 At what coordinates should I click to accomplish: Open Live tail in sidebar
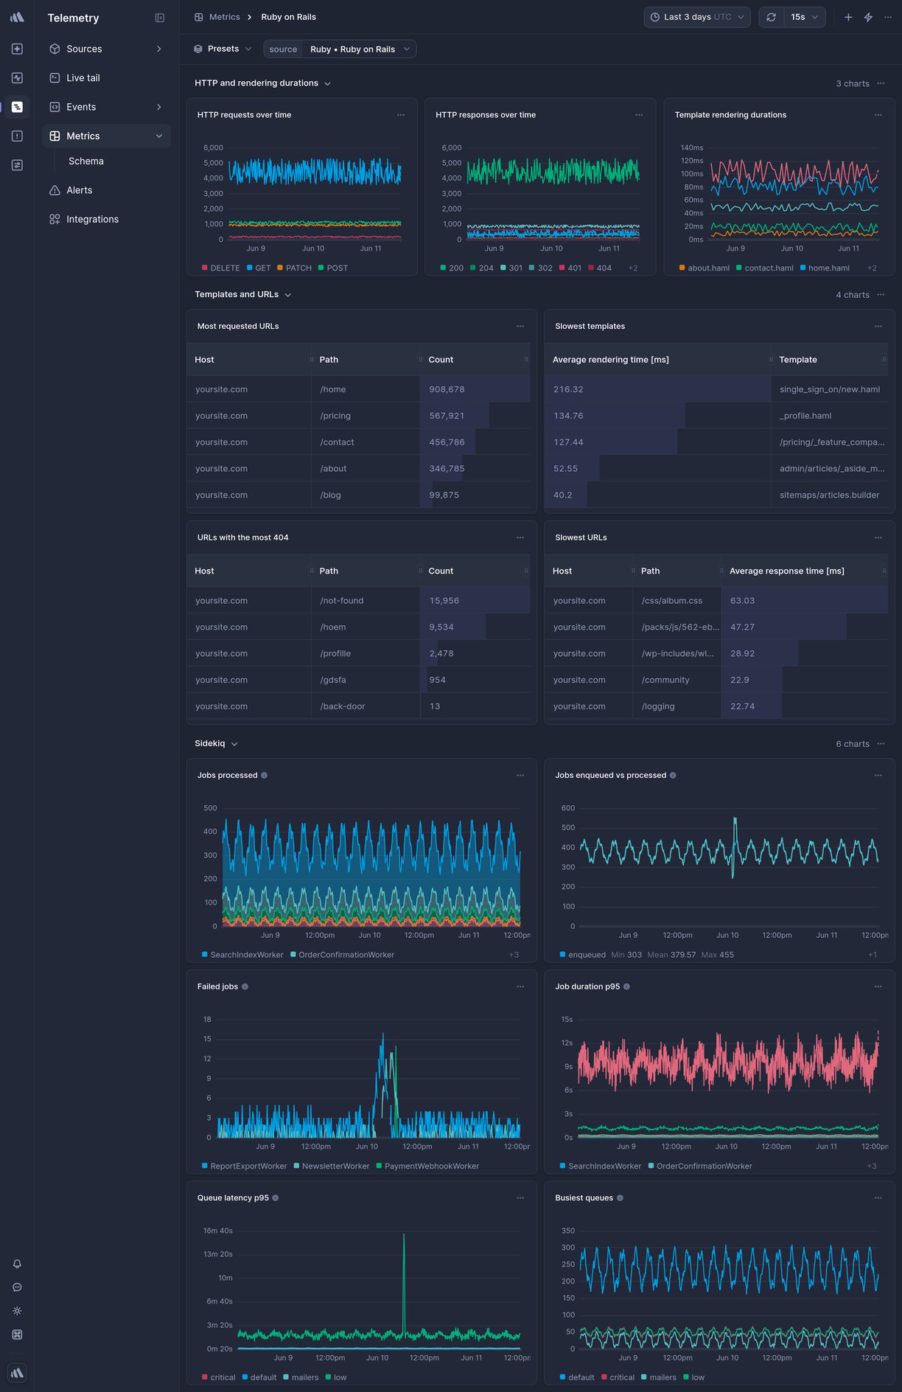106,78
